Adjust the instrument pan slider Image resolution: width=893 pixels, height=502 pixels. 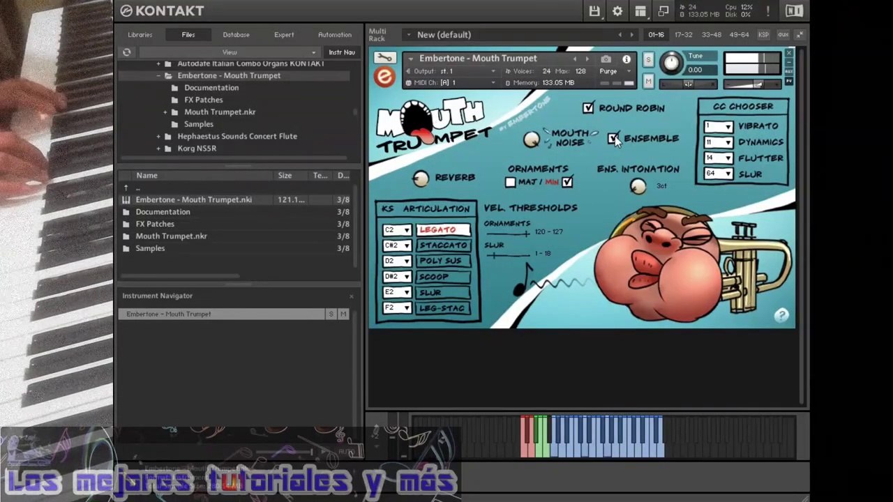point(688,84)
